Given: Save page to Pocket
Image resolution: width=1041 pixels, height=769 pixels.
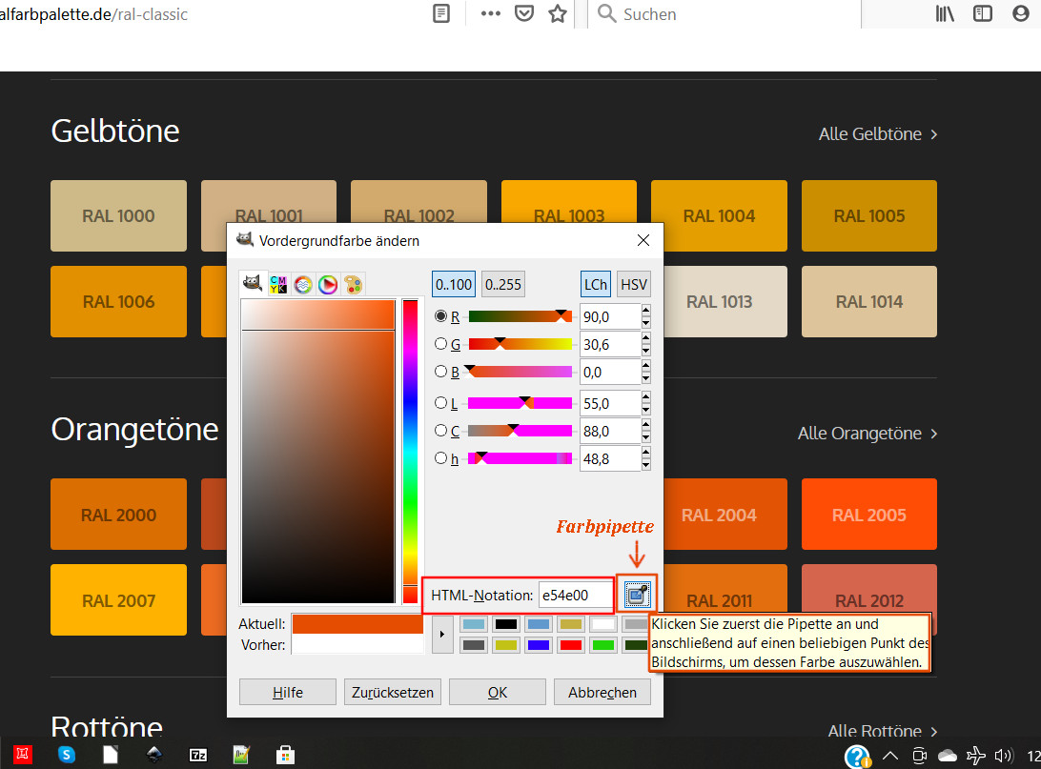Looking at the screenshot, I should click(524, 14).
